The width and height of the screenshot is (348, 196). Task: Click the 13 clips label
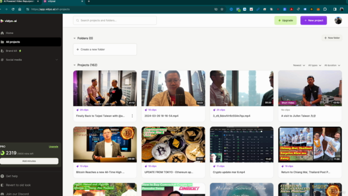pos(82,166)
